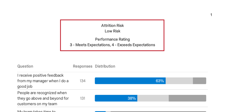Click light gray neutral segment in feedback row
Screen dimensions: 225x112
pyautogui.click(x=179, y=81)
